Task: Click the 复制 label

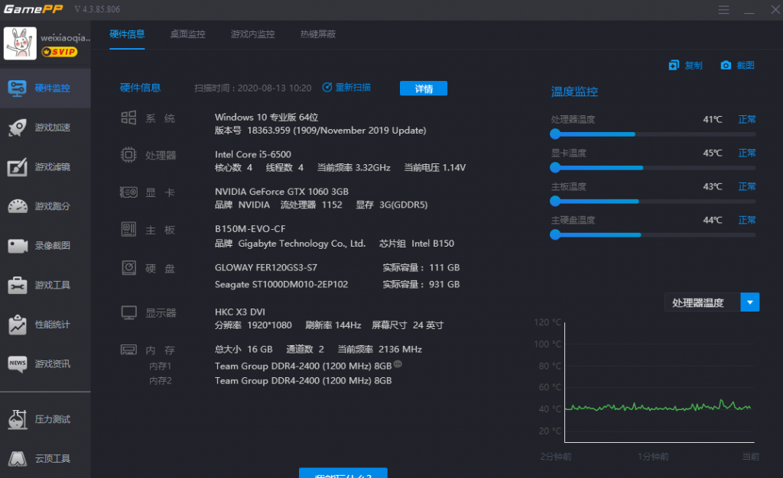Action: [x=694, y=66]
